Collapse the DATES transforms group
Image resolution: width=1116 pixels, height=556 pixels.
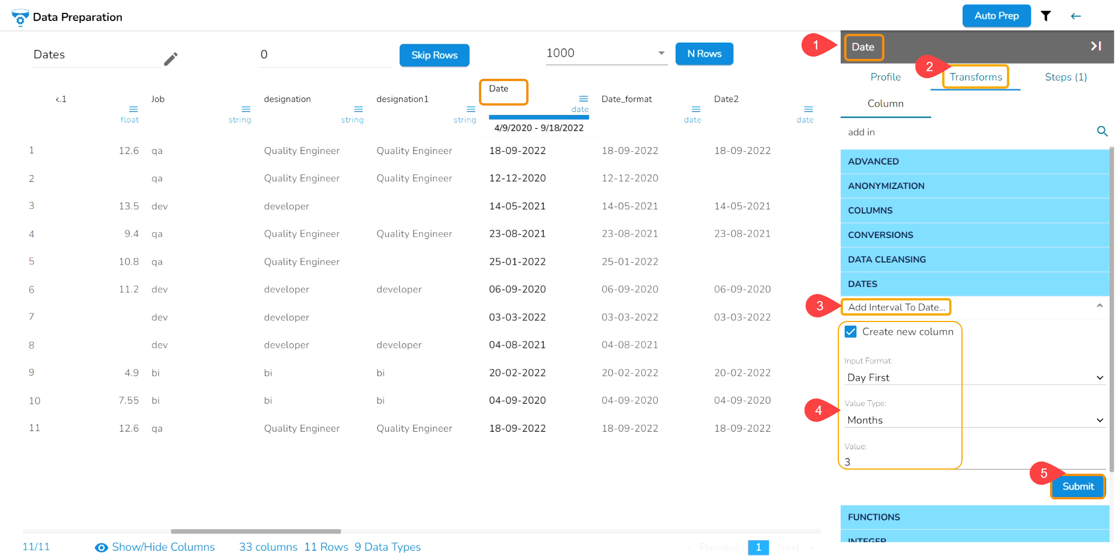click(x=975, y=284)
